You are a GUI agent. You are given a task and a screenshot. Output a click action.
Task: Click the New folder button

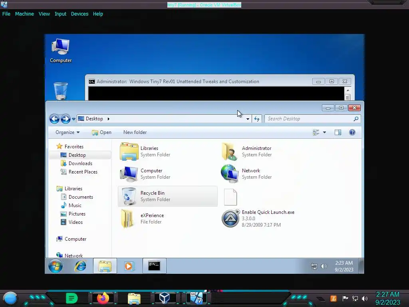(x=135, y=132)
